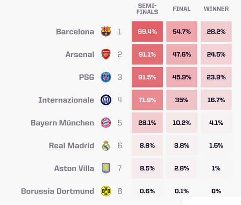Select the Aston Villa badge
This screenshot has height=205, width=241.
click(106, 168)
